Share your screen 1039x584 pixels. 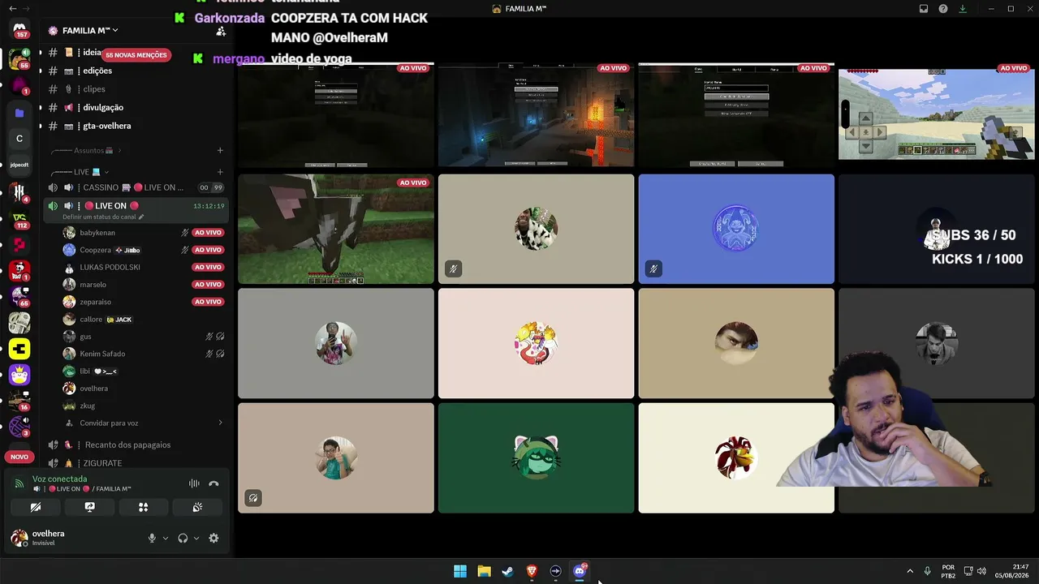click(89, 507)
